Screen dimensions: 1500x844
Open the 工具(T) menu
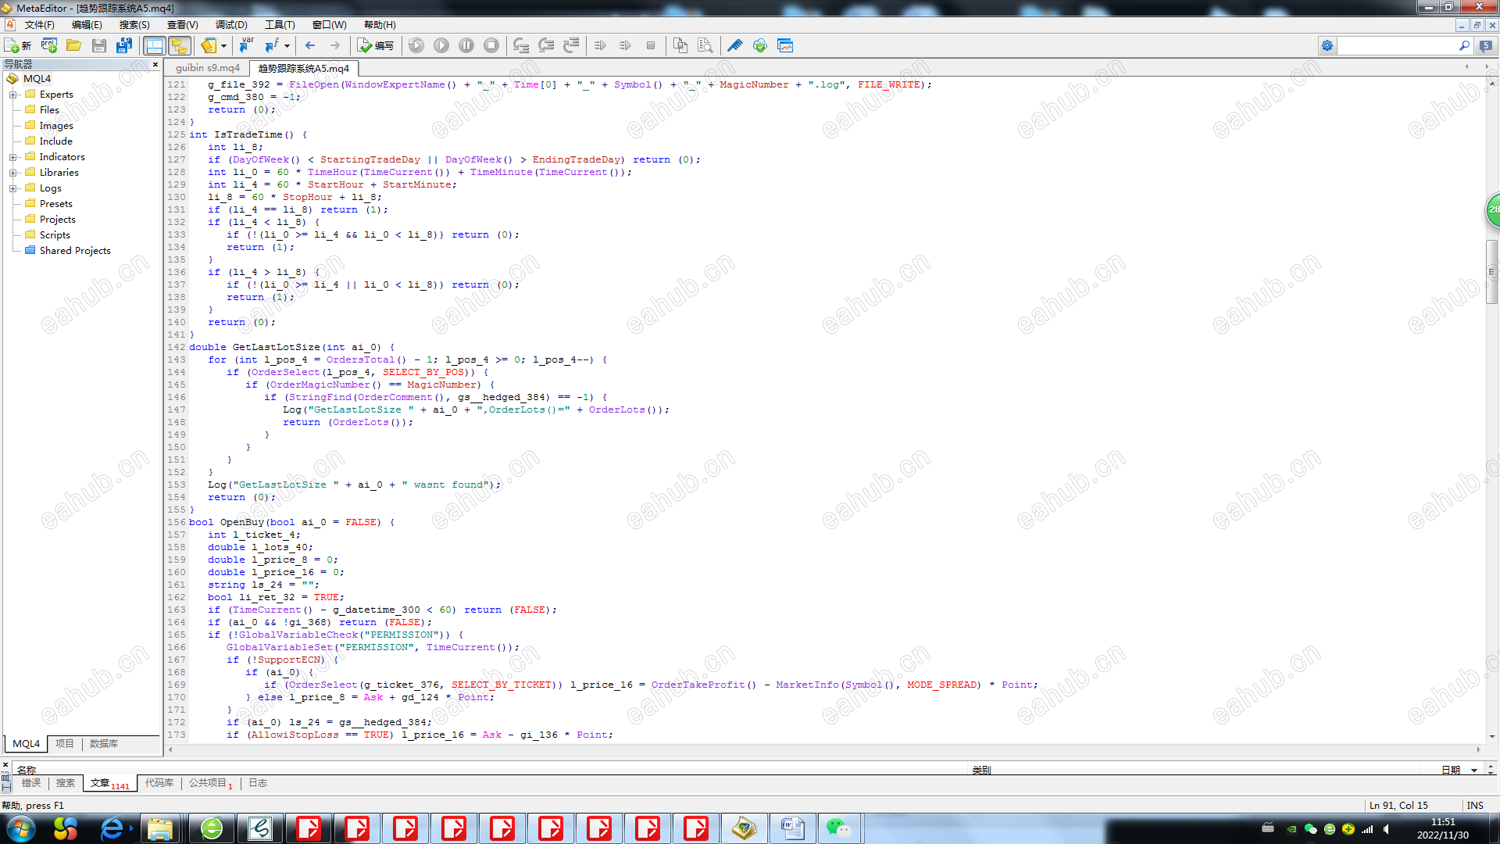tap(280, 25)
